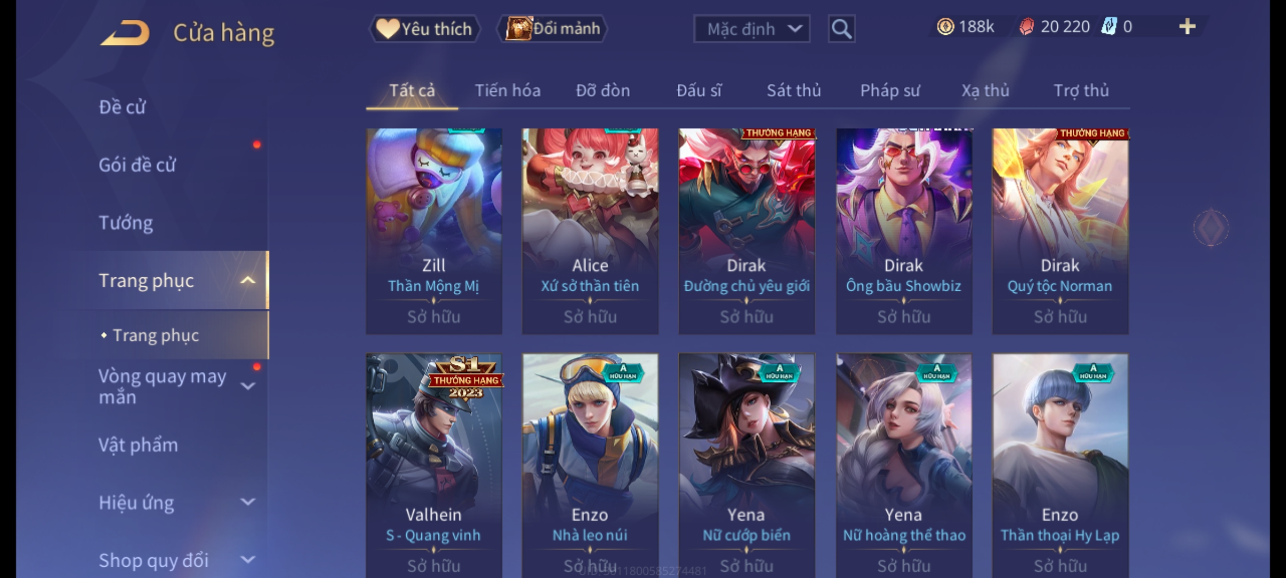Tap the blue voucher currency icon
Image resolution: width=1286 pixels, height=578 pixels.
pos(1109,26)
